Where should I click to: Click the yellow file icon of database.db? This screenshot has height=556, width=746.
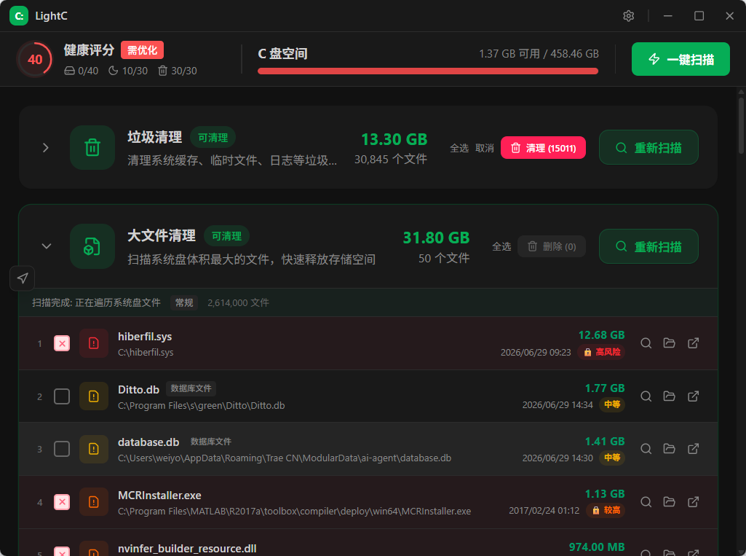click(x=94, y=449)
